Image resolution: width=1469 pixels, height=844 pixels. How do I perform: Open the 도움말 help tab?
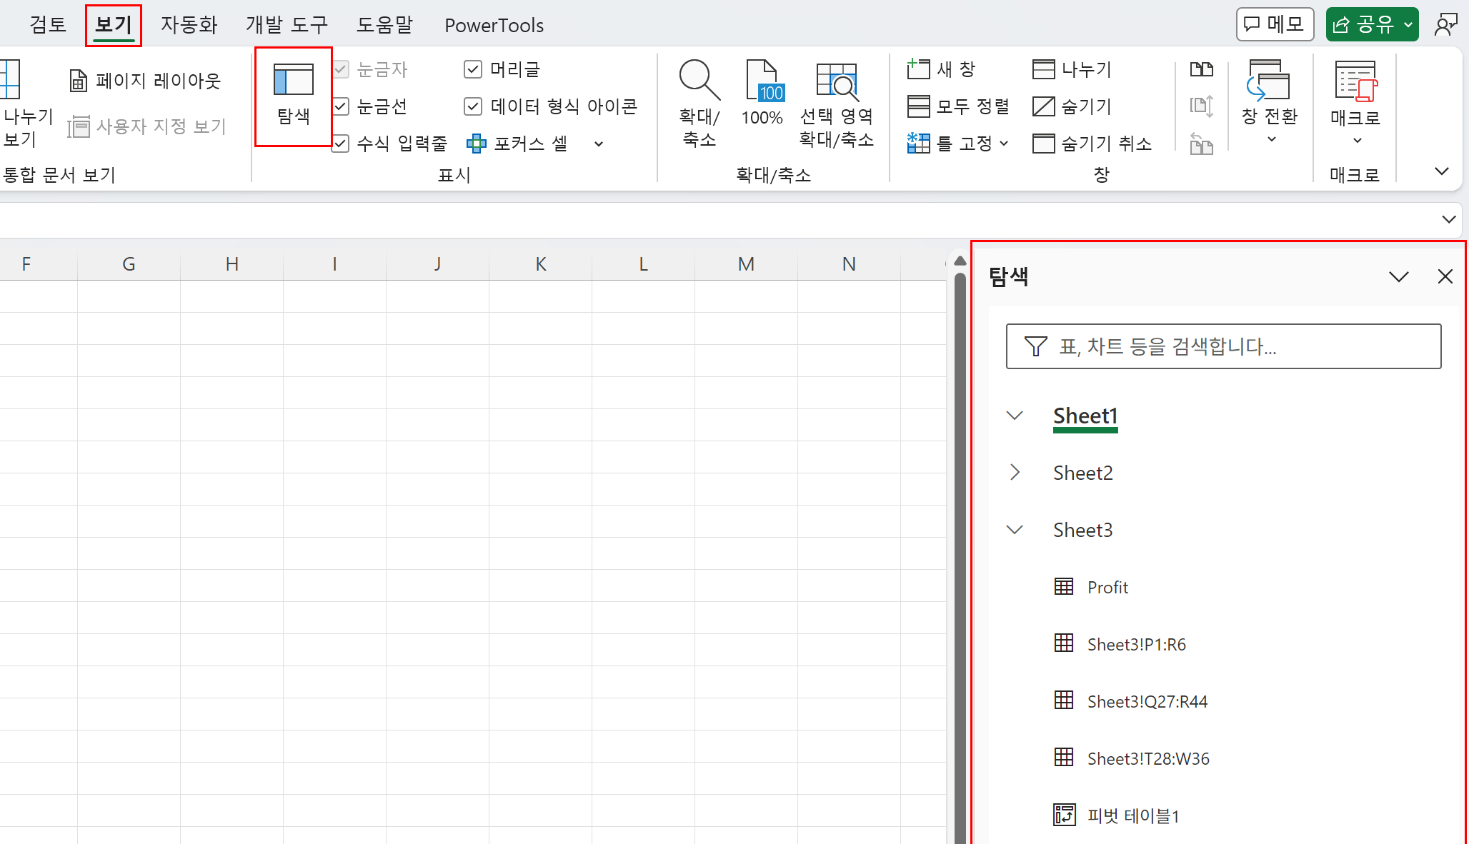coord(384,25)
